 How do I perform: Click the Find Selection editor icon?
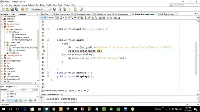click(x=72, y=18)
